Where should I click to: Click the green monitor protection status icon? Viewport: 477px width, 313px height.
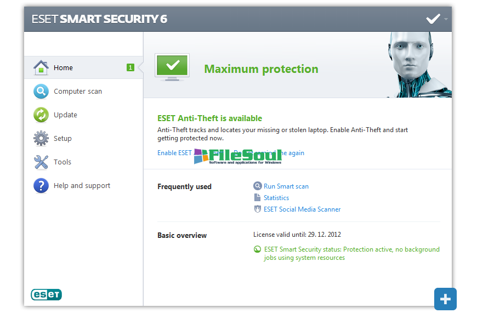(x=172, y=67)
